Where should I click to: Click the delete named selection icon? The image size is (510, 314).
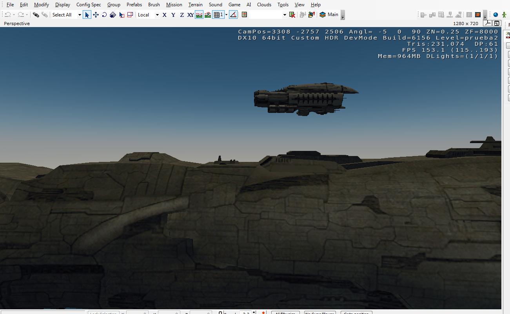pyautogui.click(x=292, y=15)
